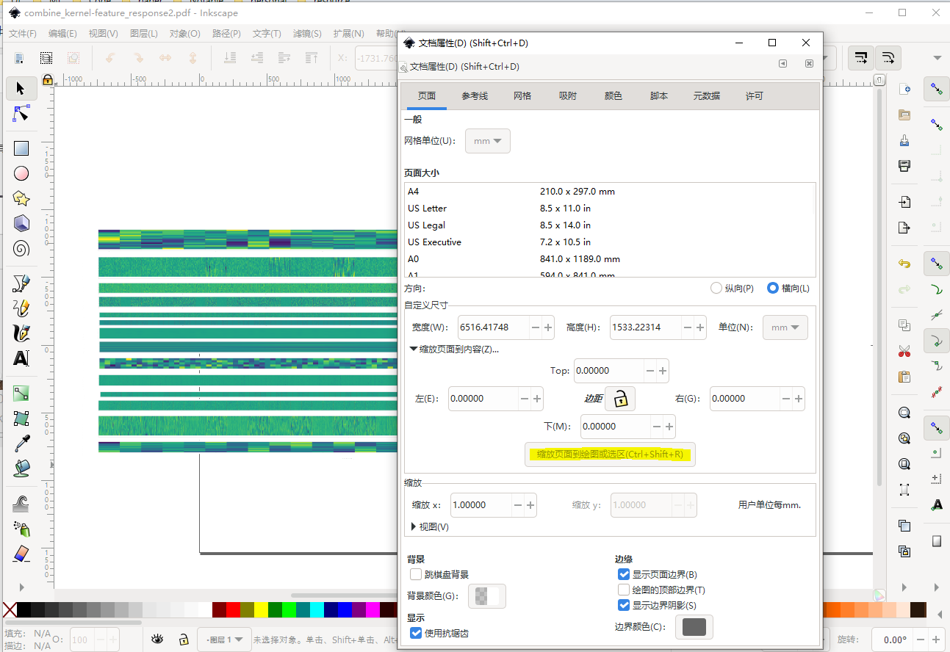The image size is (950, 652).
Task: Open the 滤镜(S) menu
Action: click(x=307, y=33)
